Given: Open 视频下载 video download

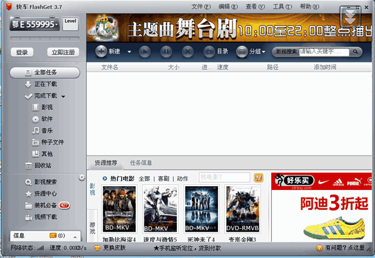Looking at the screenshot, I should 41,217.
